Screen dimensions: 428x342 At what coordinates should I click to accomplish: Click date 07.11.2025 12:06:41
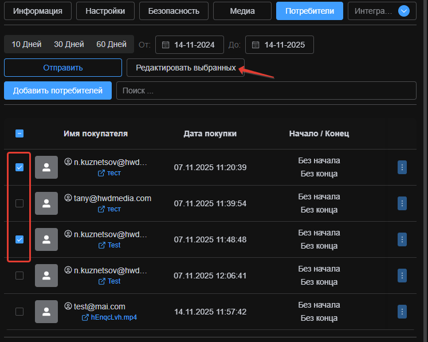click(210, 276)
